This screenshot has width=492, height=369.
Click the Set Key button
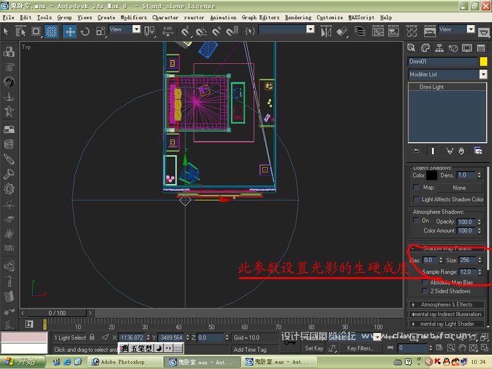click(x=314, y=348)
